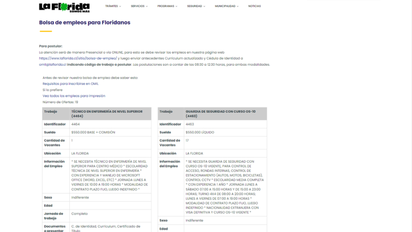Open Vea todos los empleos para impresión

point(74,96)
